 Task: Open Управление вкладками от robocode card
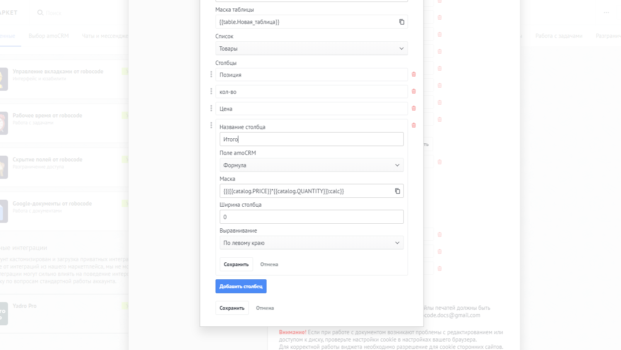(x=64, y=79)
